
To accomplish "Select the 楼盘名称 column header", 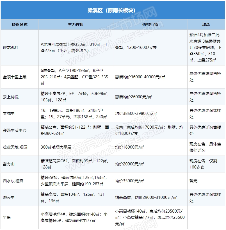I will [x=20, y=24].
